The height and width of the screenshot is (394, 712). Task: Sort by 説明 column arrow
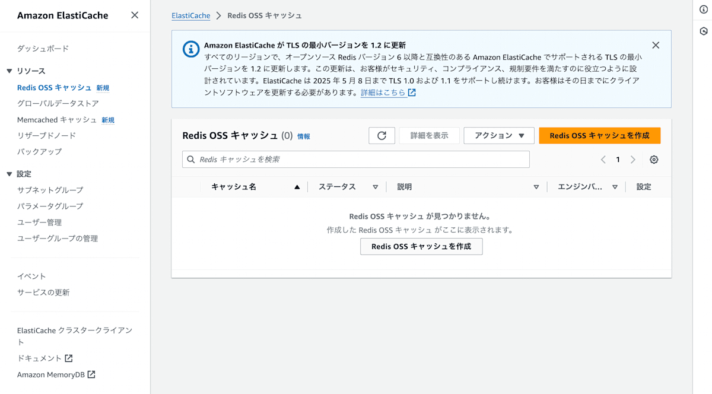(536, 187)
